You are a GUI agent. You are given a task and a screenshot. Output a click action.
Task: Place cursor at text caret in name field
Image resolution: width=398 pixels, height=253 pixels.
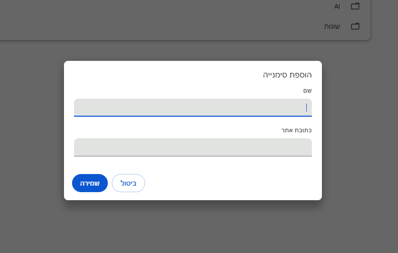click(x=307, y=108)
